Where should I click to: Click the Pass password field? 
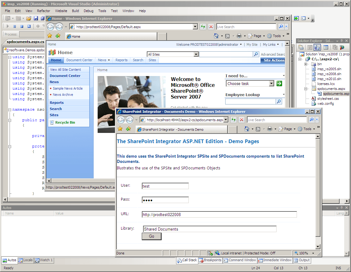tap(165, 200)
